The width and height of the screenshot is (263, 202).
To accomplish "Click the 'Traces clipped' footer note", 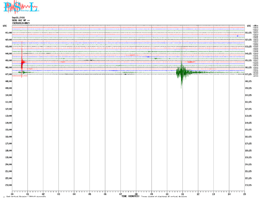I will [164, 197].
